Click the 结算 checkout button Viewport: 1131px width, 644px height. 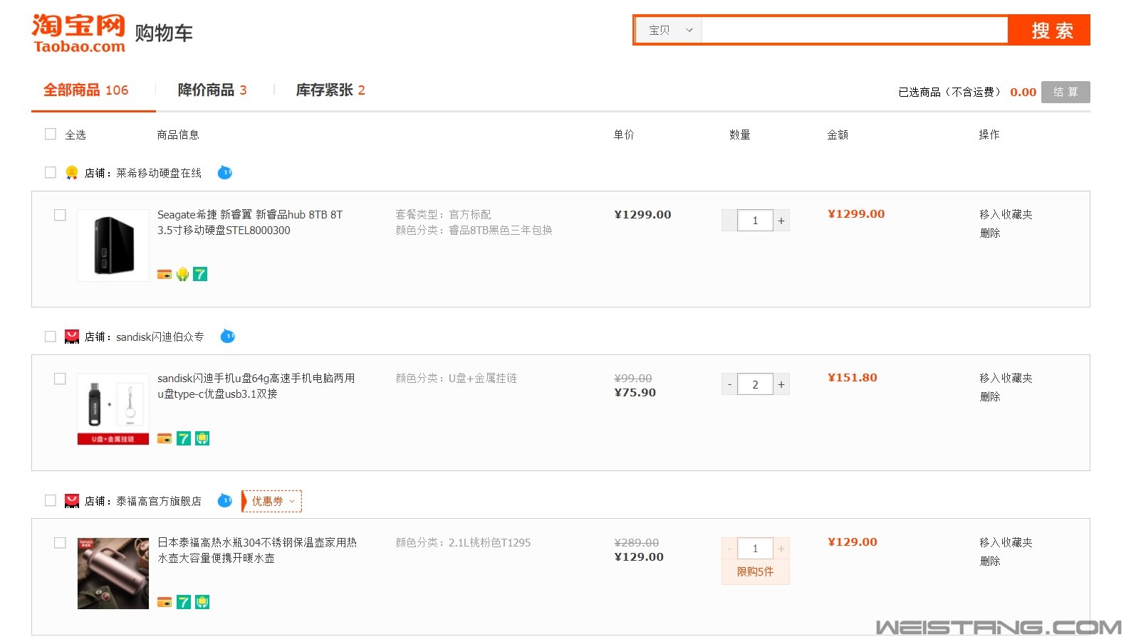click(1065, 92)
